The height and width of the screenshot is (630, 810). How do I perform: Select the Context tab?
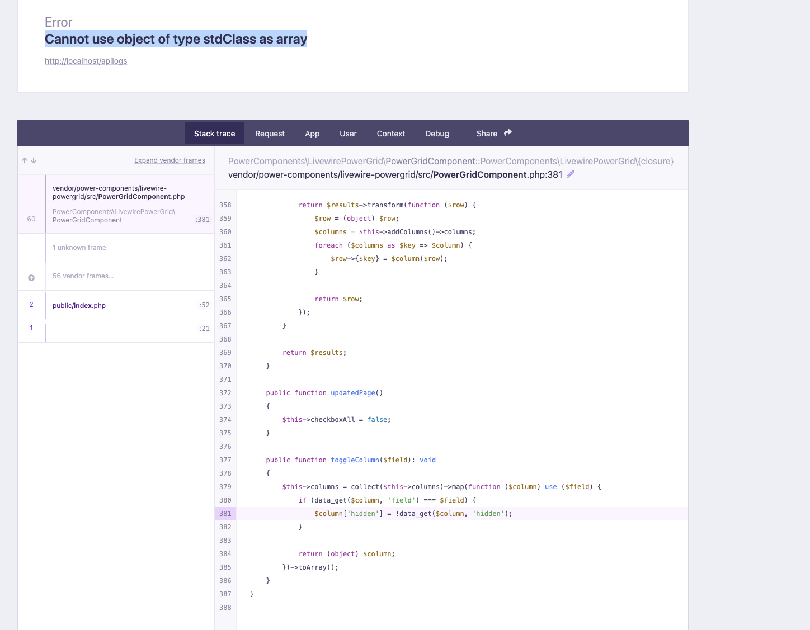(x=390, y=134)
